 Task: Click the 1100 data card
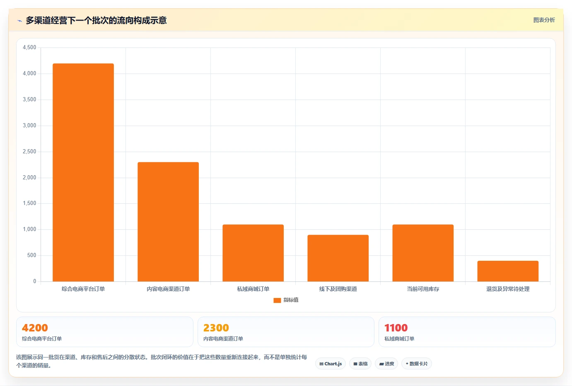click(467, 332)
